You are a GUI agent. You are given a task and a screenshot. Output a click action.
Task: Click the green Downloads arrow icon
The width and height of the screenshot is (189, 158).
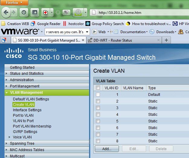coord(78,12)
